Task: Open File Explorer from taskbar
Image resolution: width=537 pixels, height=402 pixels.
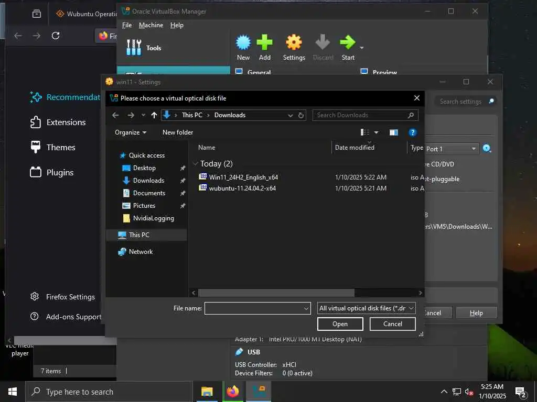Action: tap(207, 392)
